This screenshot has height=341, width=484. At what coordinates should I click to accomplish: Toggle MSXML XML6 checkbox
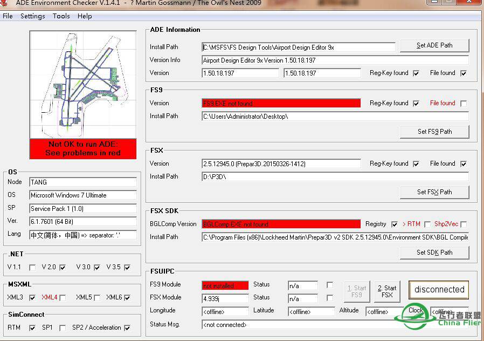point(127,298)
